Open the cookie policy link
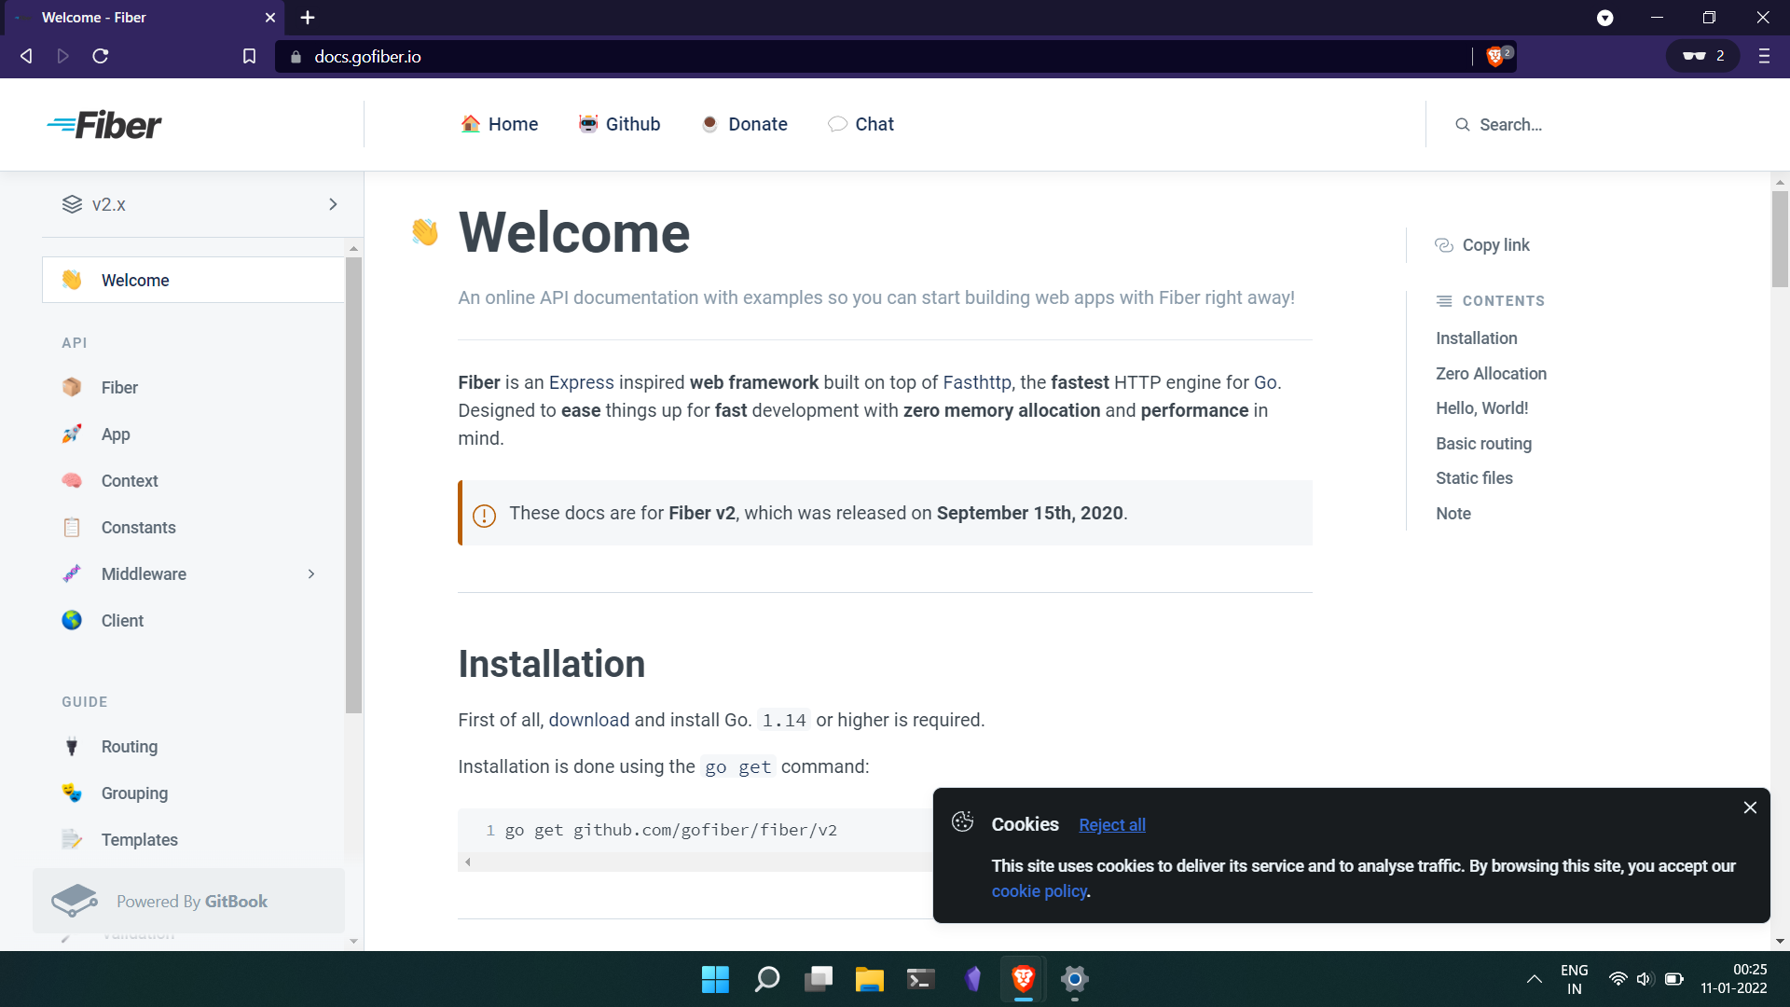The image size is (1790, 1007). pyautogui.click(x=1039, y=890)
